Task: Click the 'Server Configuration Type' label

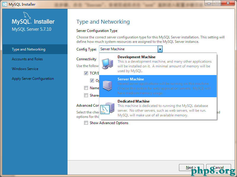Action: 97,31
